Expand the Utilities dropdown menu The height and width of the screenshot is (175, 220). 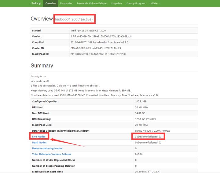(x=155, y=3)
